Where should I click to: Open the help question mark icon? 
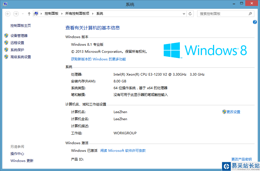coord(255,22)
